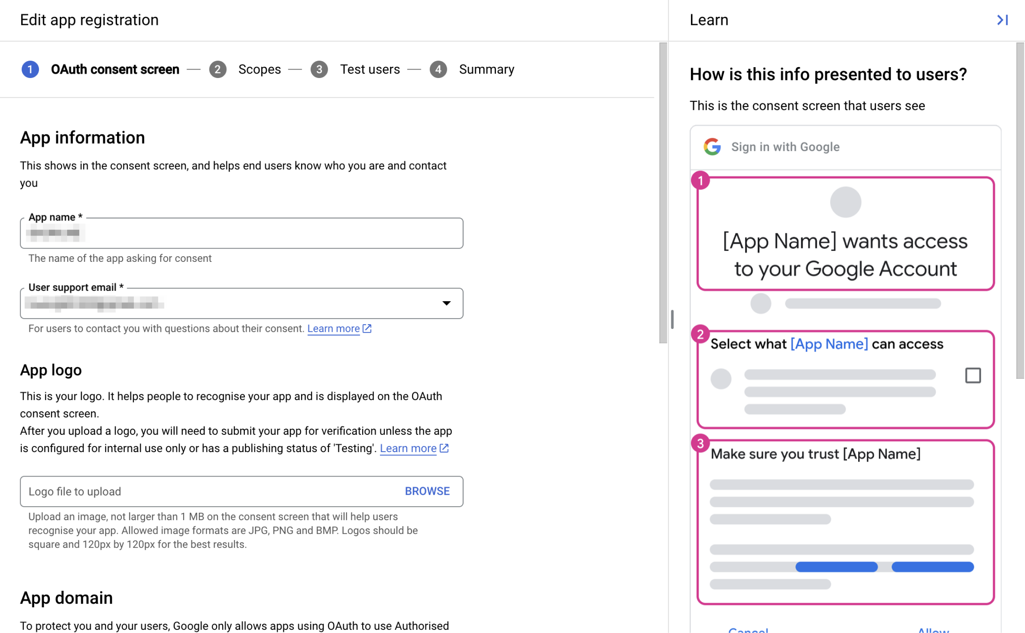This screenshot has height=633, width=1025.
Task: Collapse the Learn side panel
Action: tap(1002, 20)
